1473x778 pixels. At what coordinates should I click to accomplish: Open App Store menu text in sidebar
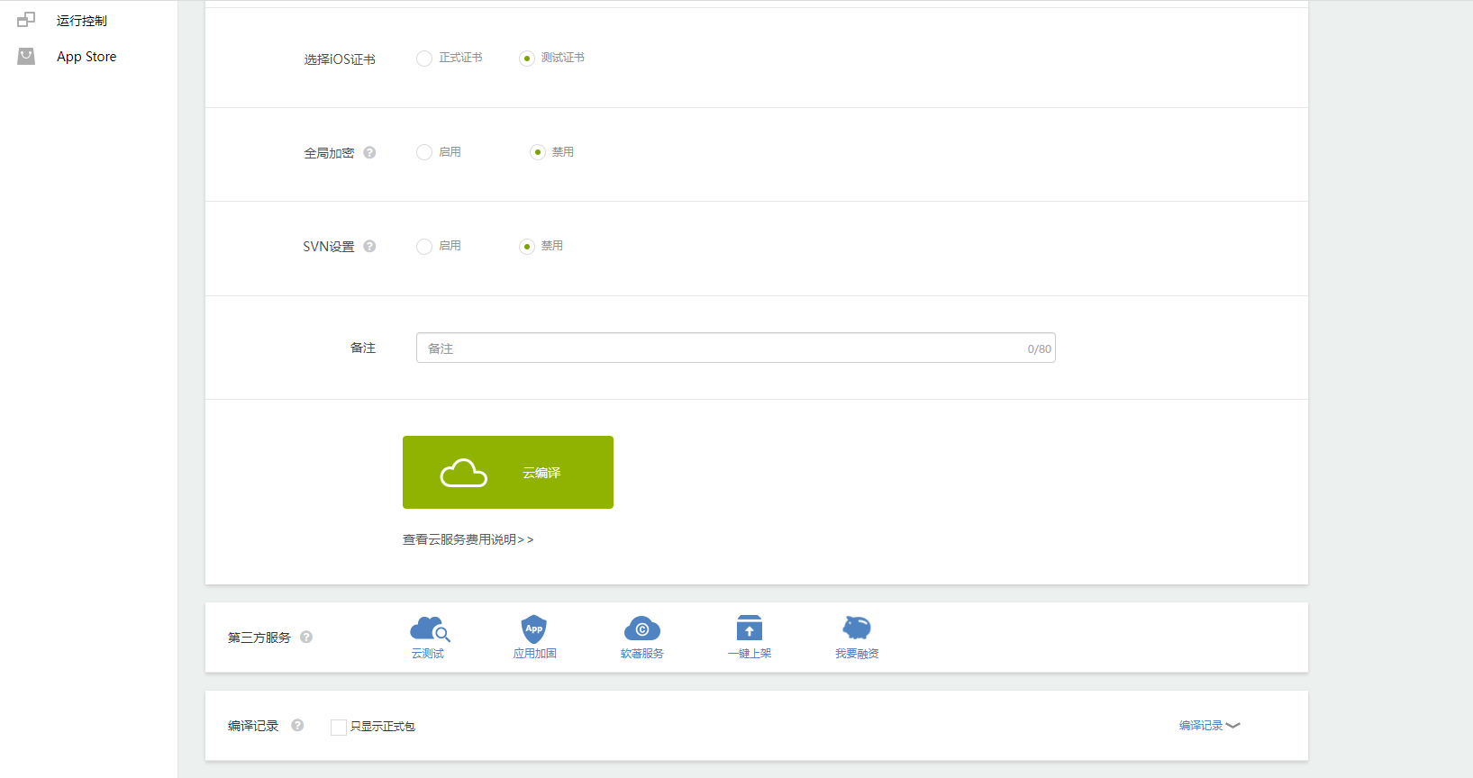[x=86, y=56]
